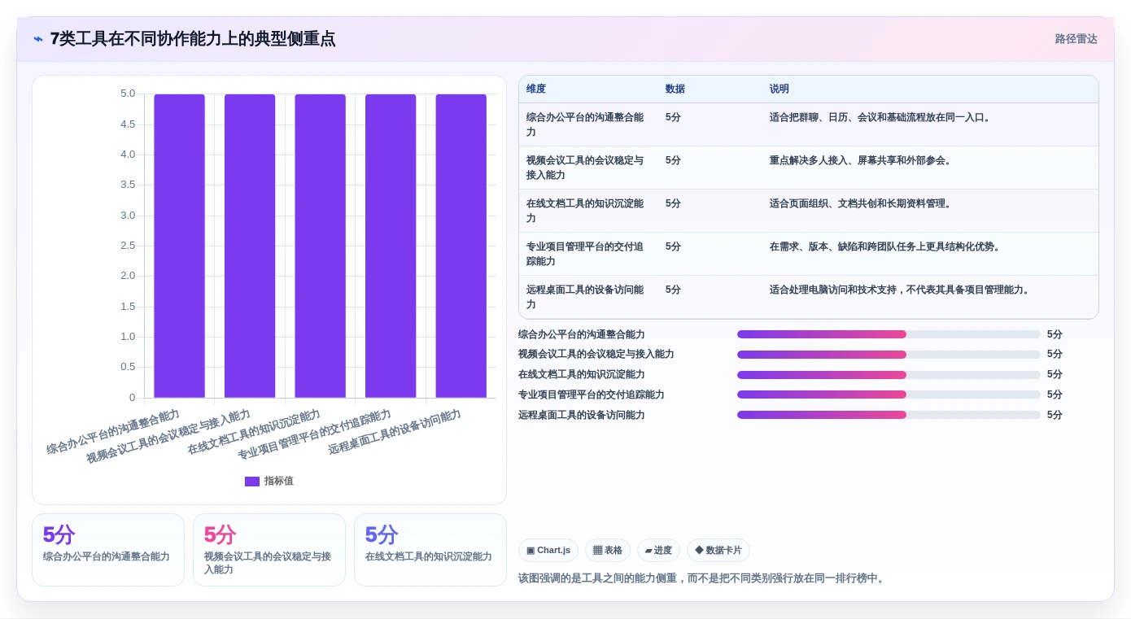Click the 进度 tag chip
The image size is (1131, 619).
point(658,551)
